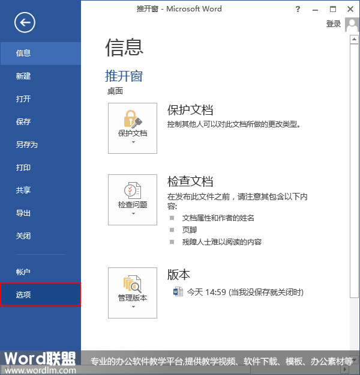Click the 保护文档 heading text
This screenshot has height=375, width=360.
[x=190, y=110]
